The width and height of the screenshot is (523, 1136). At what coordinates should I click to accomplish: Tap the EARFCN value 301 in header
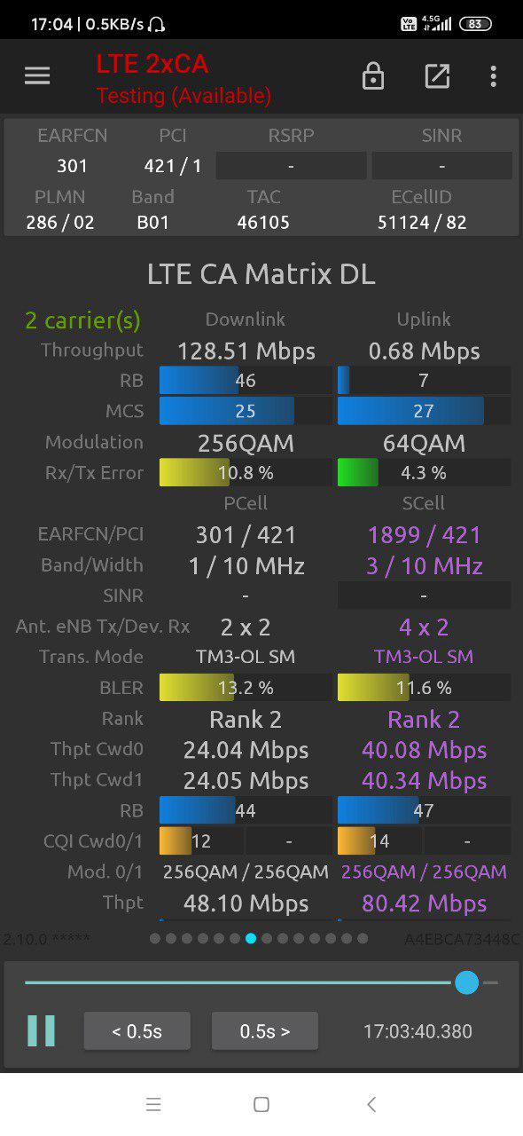[x=73, y=166]
